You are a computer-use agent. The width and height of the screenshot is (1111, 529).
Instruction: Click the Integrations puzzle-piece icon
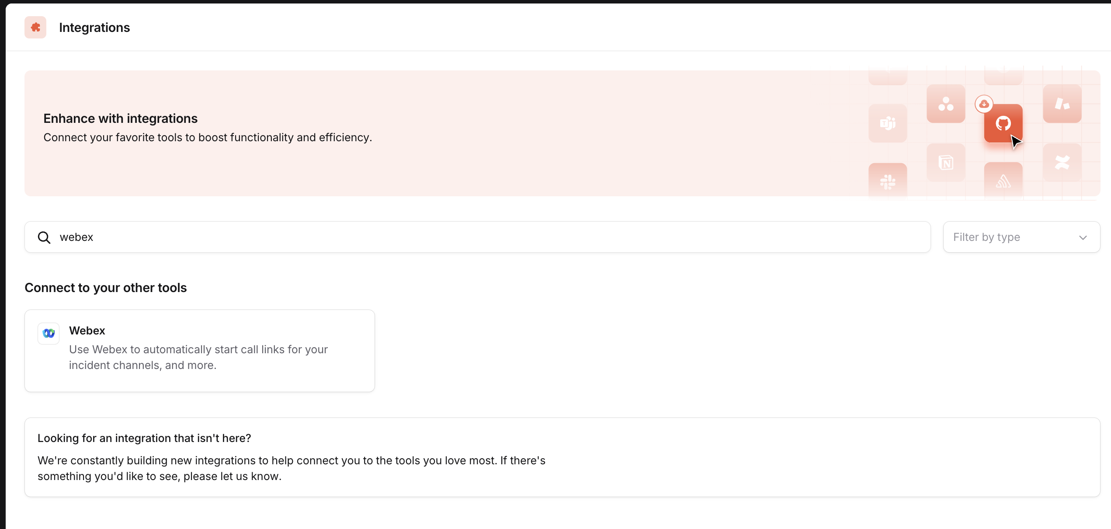[x=35, y=28]
